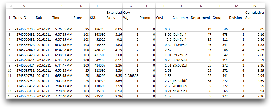Select column A header
This screenshot has height=108, width=271.
[x=24, y=6]
